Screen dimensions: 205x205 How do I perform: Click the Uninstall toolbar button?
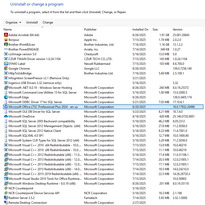pyautogui.click(x=32, y=22)
